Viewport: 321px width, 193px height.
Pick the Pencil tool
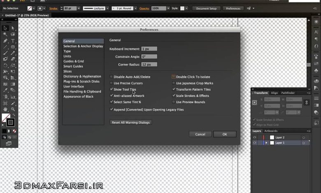[x=13, y=53]
